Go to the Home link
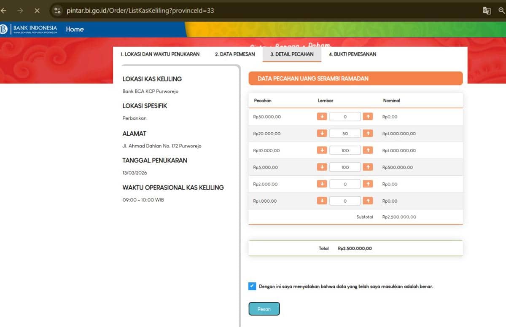 pyautogui.click(x=75, y=29)
